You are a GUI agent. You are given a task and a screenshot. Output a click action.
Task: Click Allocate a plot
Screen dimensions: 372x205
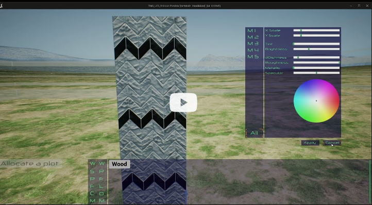click(x=30, y=163)
